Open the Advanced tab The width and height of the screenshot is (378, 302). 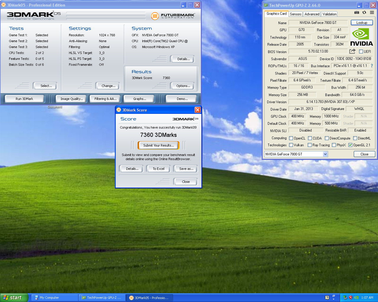(x=312, y=14)
